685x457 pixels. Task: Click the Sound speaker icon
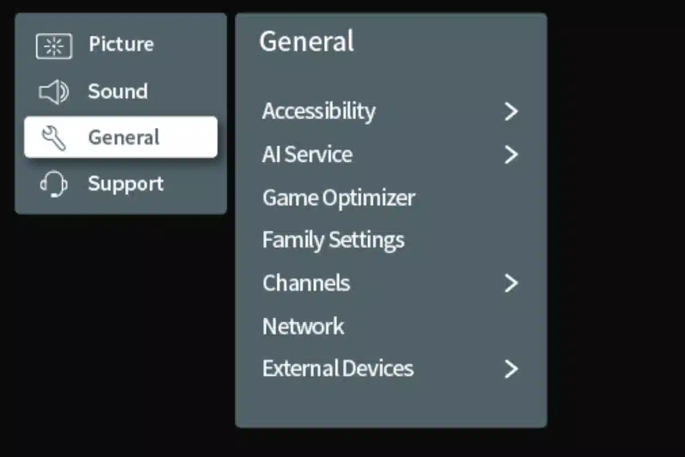click(x=54, y=93)
